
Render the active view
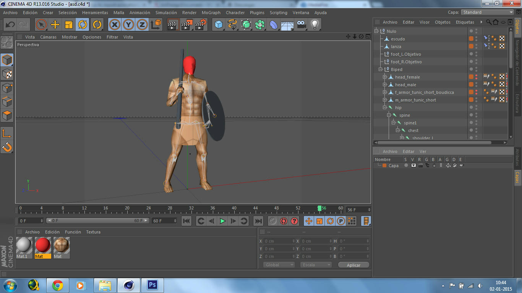point(173,25)
